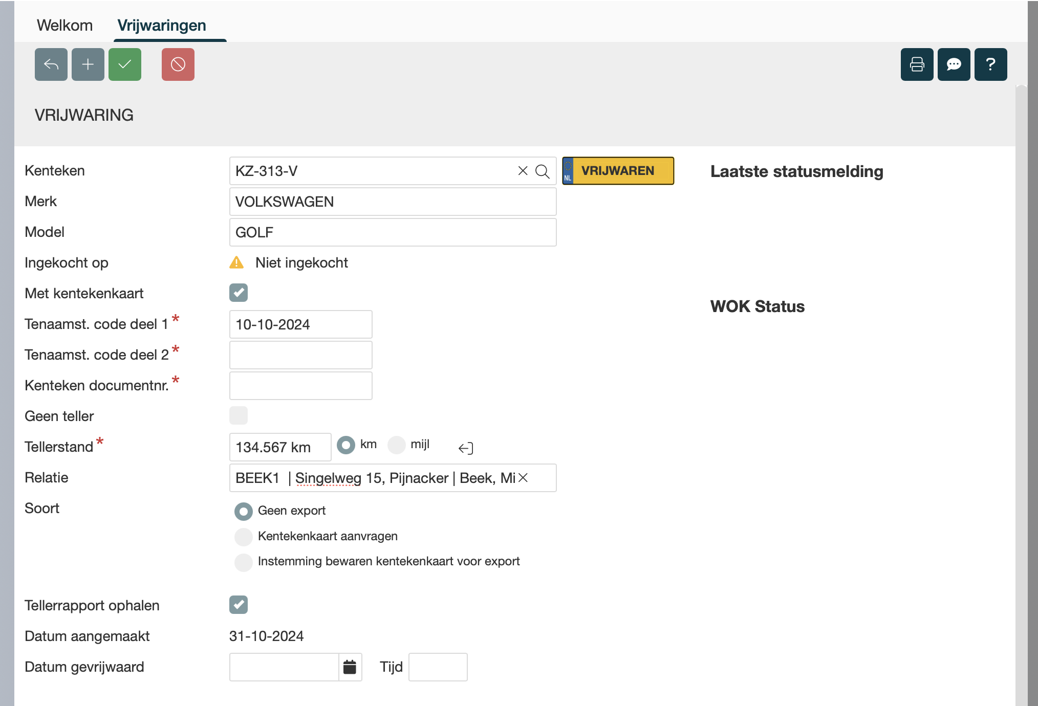
Task: Toggle Tellerrapport ophalen checkbox
Action: click(239, 605)
